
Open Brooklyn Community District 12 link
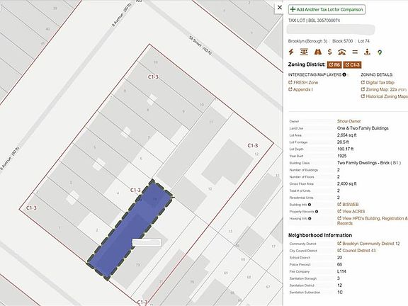[x=368, y=244]
